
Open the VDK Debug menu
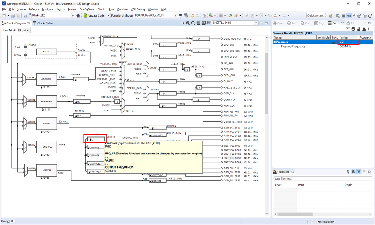(x=137, y=9)
